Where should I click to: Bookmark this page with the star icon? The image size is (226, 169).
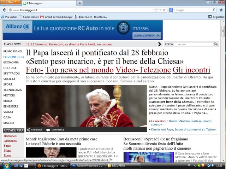click(156, 10)
